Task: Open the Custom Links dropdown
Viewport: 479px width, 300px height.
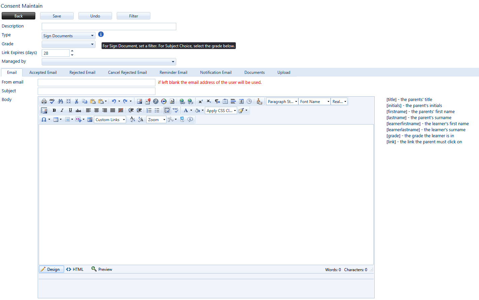Action: [x=110, y=119]
